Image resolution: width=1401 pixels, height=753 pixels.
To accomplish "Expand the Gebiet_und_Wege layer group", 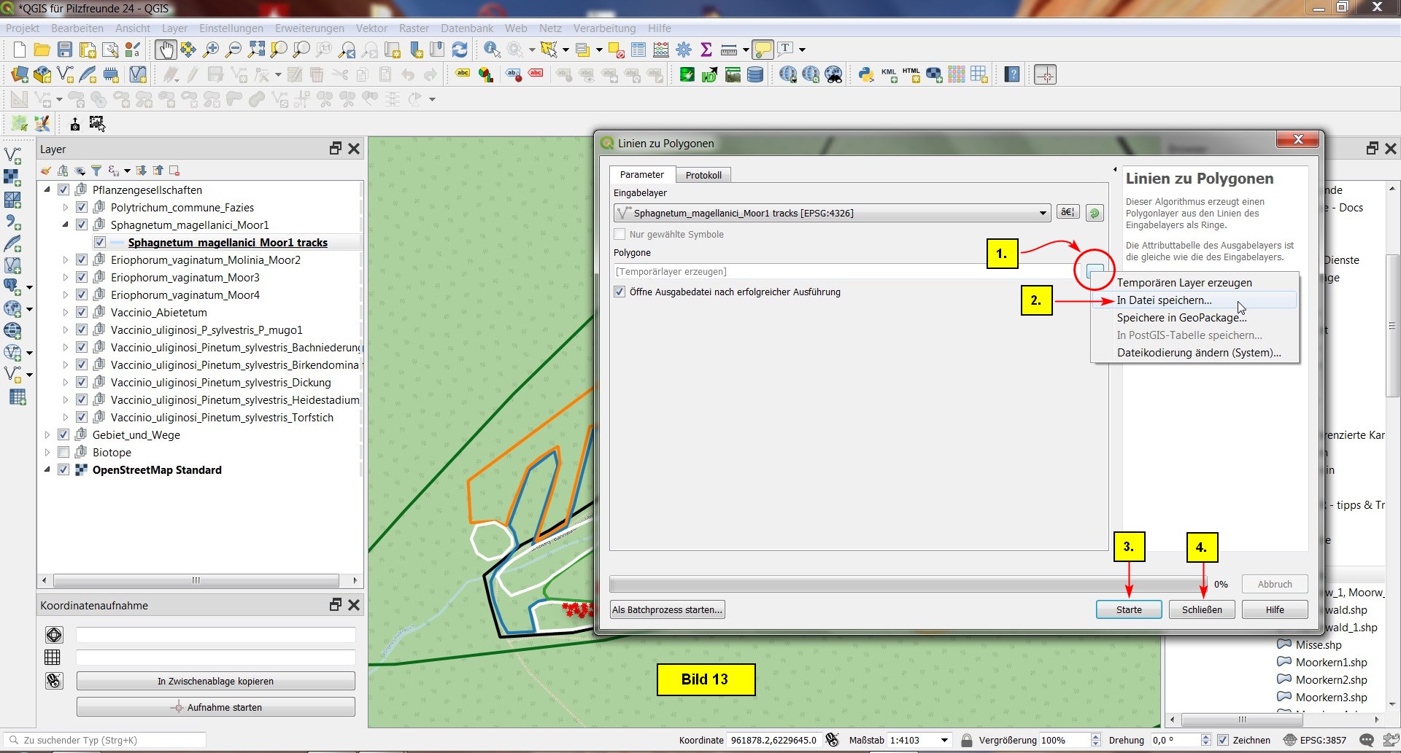I will (x=47, y=435).
